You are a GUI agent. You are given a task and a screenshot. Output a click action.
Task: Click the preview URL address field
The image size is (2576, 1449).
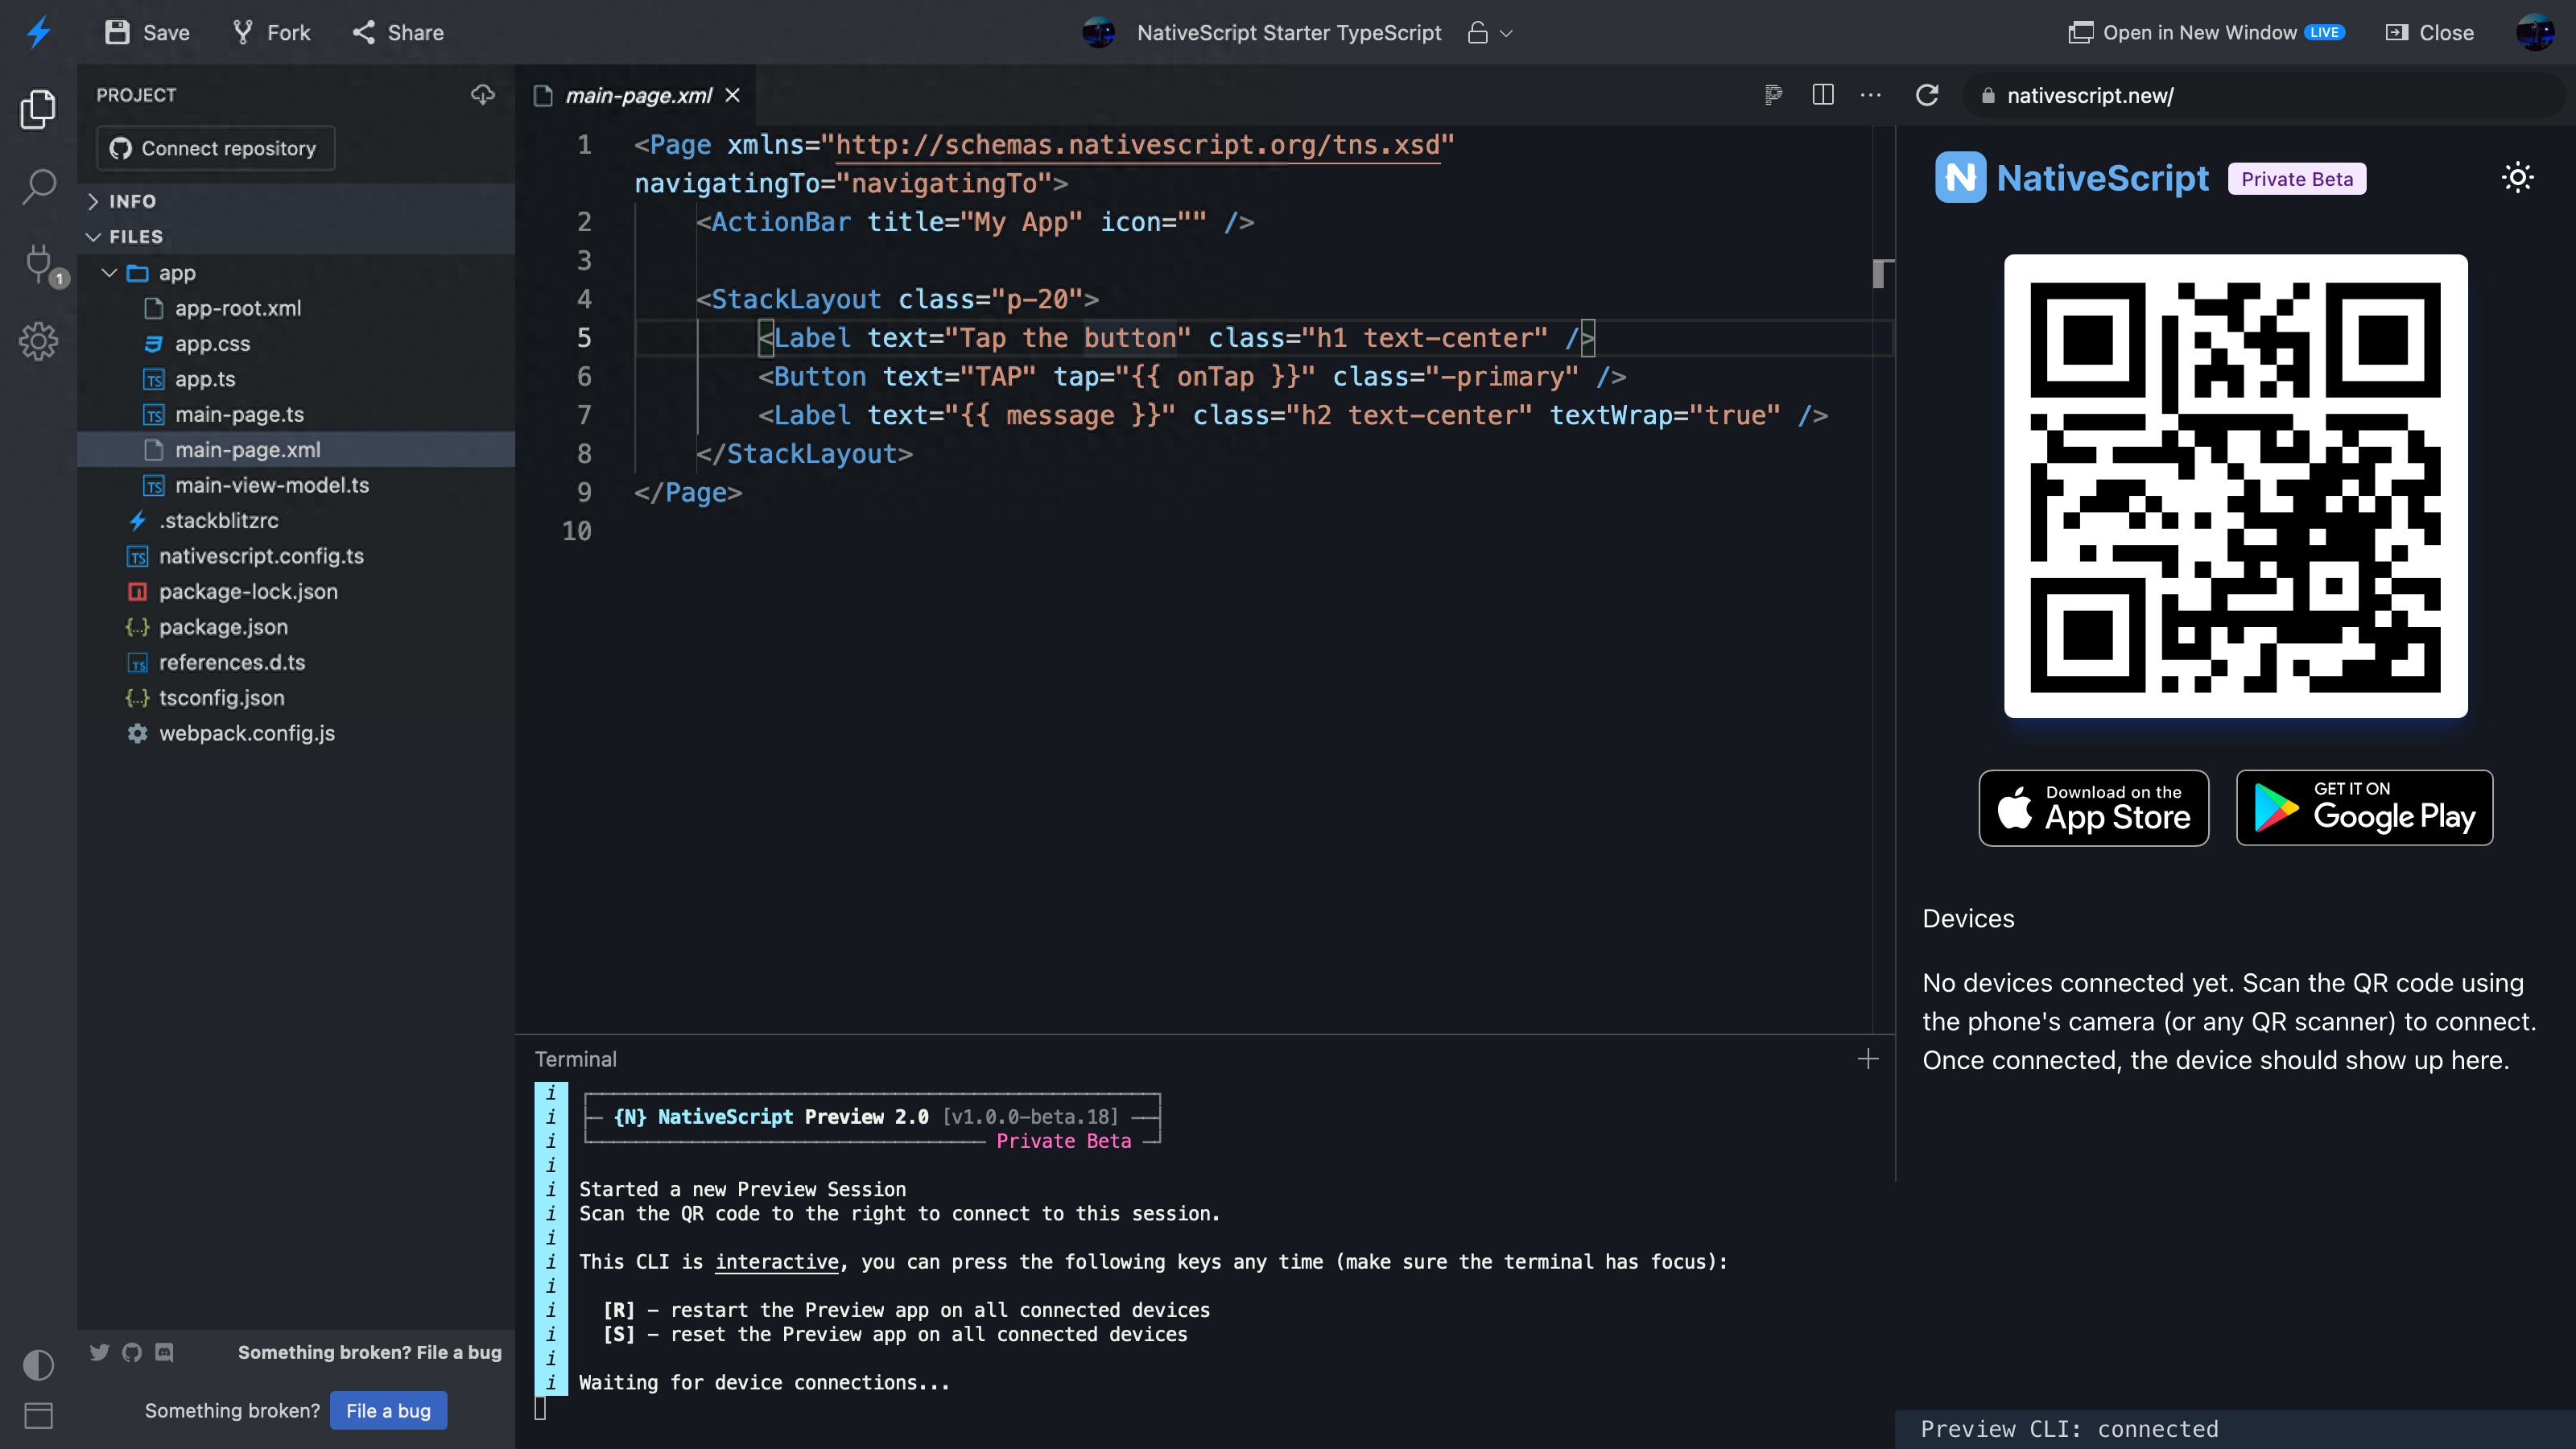[x=2263, y=95]
